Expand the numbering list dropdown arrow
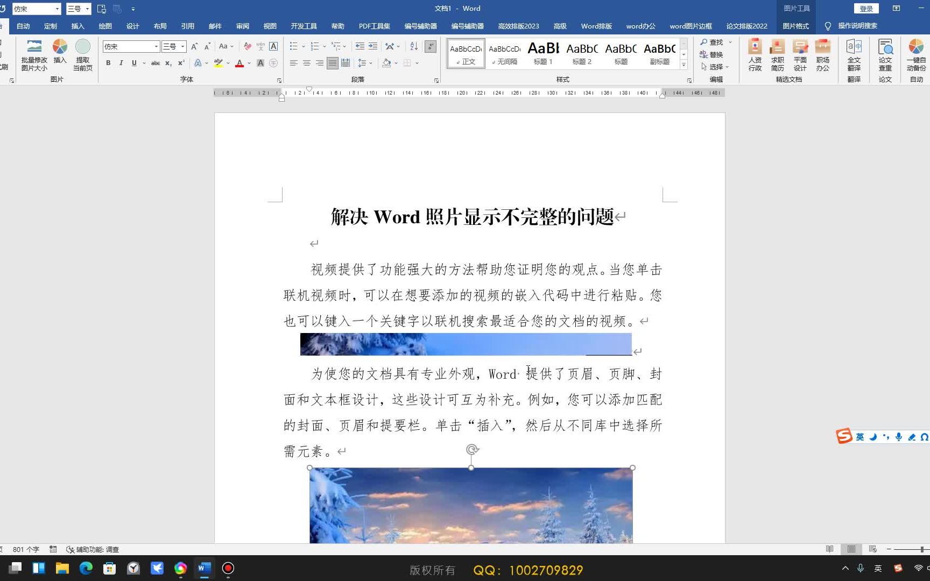Screen dimensions: 930x581 325,46
